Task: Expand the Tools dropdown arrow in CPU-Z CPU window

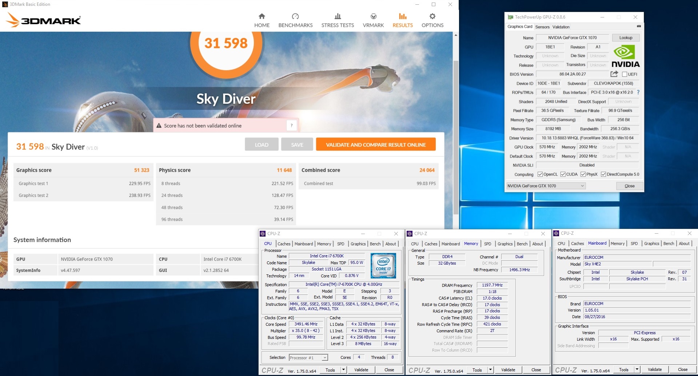Action: 343,370
